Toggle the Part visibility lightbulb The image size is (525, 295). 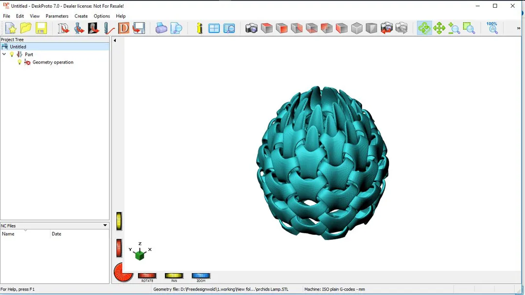coord(12,54)
